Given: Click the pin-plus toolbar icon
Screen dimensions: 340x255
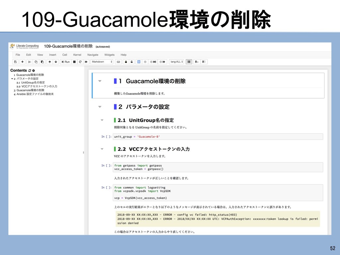Looking at the screenshot, I should (x=197, y=62).
